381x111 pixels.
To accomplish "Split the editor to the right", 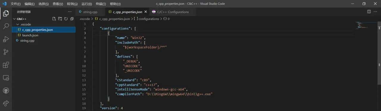I will [x=369, y=12].
